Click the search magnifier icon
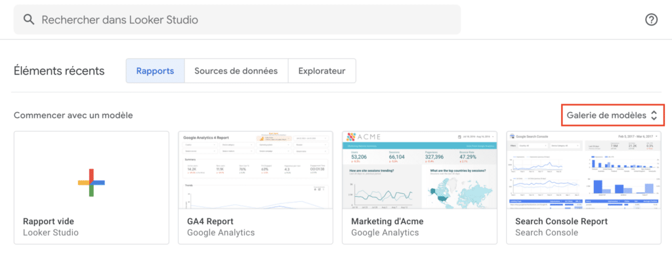The width and height of the screenshot is (672, 255). (29, 20)
